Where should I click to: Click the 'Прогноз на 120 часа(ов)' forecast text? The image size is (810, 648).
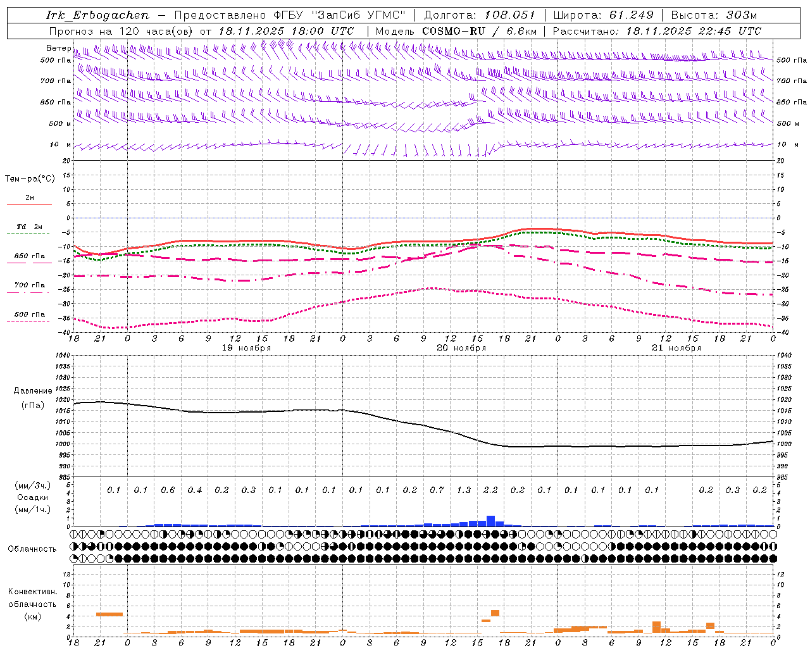[x=122, y=31]
